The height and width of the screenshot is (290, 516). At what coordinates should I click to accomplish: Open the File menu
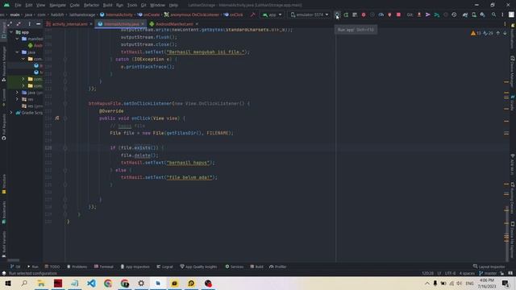click(18, 6)
